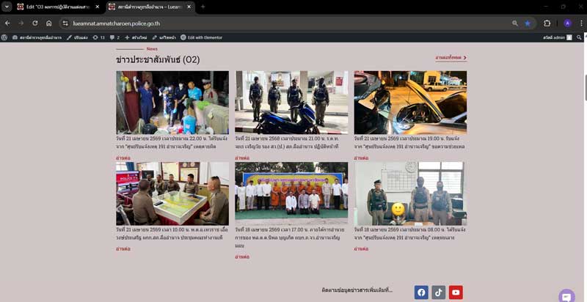Viewport: 587px width, 302px height.
Task: Click read more under the motorcycle photo news
Action: pyautogui.click(x=241, y=158)
